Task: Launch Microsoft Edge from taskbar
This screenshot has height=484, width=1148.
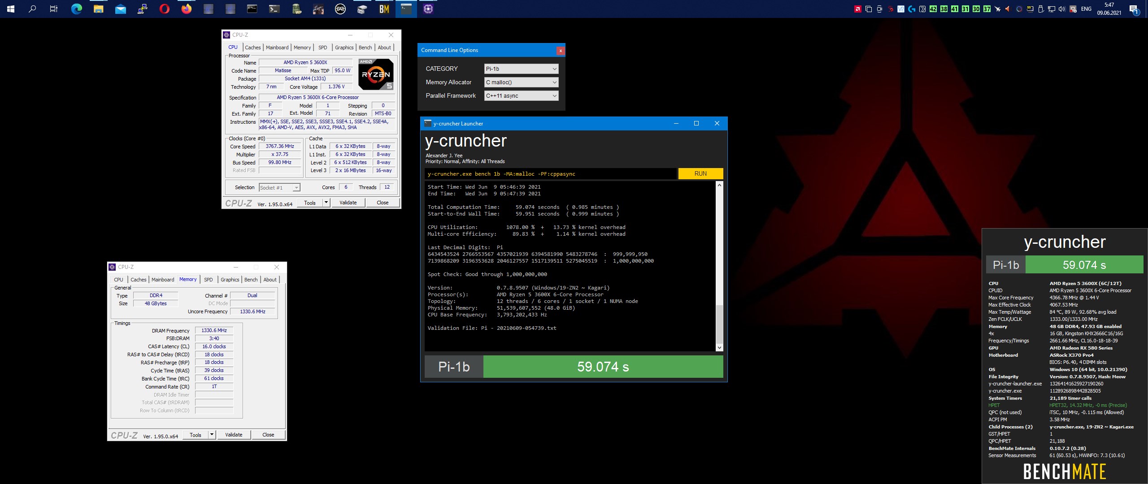Action: [x=76, y=9]
